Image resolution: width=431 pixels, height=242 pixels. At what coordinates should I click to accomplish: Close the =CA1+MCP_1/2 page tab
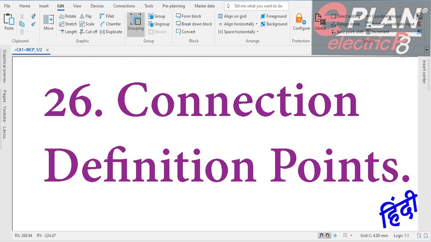pos(47,50)
